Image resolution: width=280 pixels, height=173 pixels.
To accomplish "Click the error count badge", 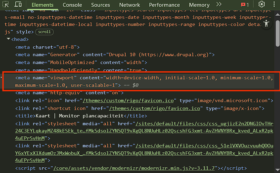I will click(x=245, y=5).
